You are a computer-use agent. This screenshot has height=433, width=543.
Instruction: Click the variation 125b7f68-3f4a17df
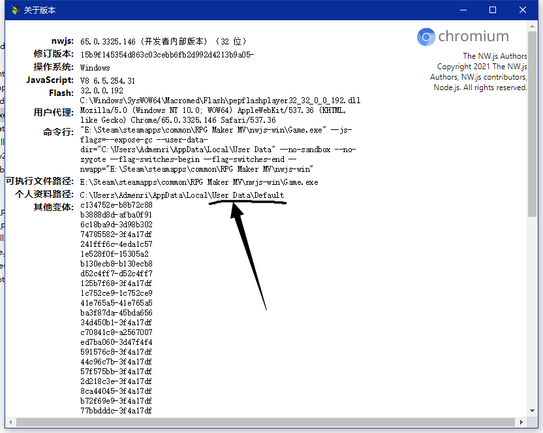[116, 283]
